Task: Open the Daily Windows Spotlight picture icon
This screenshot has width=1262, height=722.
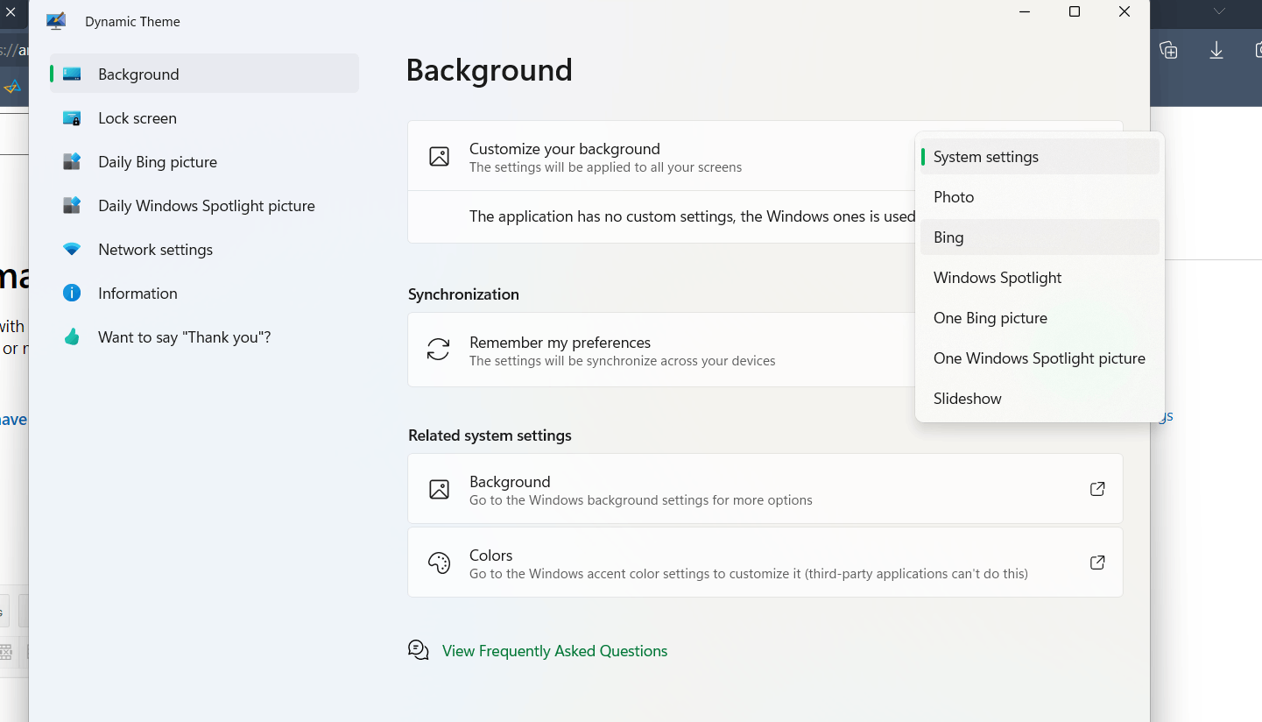Action: 71,205
